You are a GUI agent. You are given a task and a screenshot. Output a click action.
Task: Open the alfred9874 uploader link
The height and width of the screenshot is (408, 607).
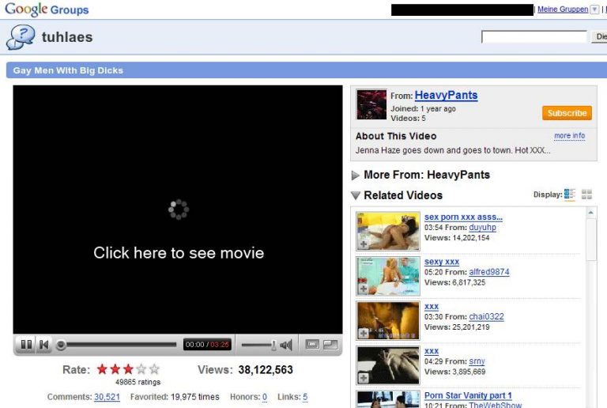click(x=489, y=272)
